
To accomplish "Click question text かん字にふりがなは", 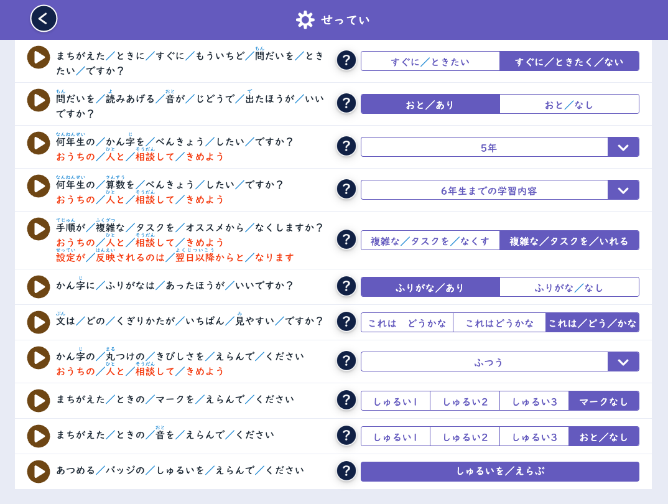I will (175, 284).
